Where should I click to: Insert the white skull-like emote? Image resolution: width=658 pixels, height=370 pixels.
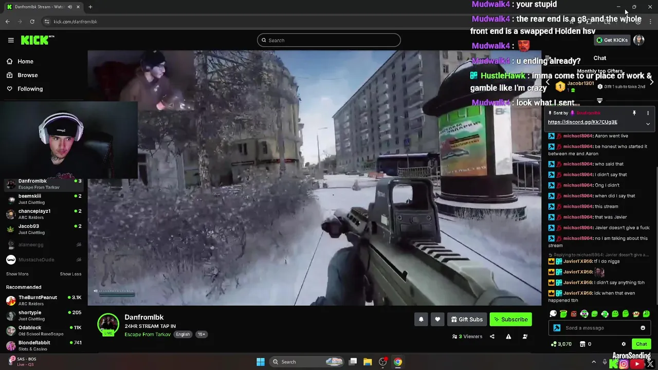553,313
